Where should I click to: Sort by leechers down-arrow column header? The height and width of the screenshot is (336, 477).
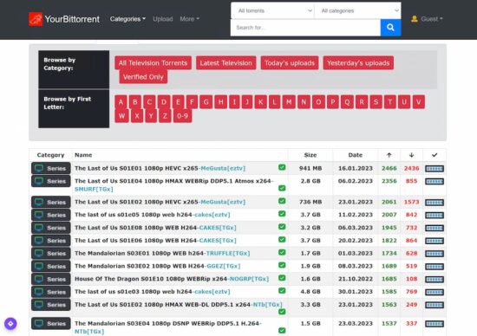point(411,155)
